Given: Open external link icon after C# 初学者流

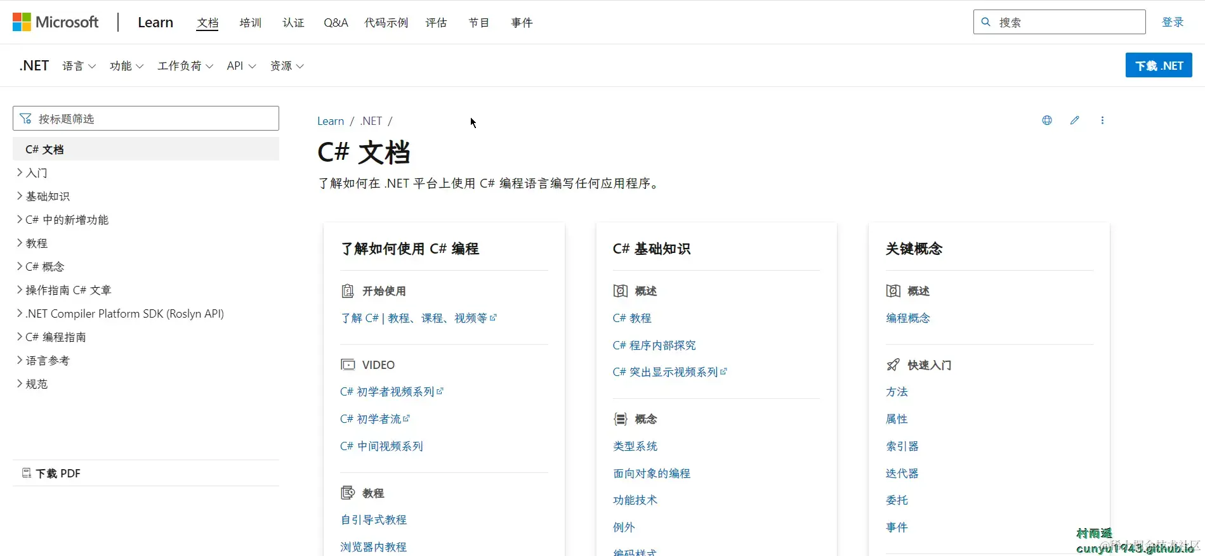Looking at the screenshot, I should tap(407, 418).
